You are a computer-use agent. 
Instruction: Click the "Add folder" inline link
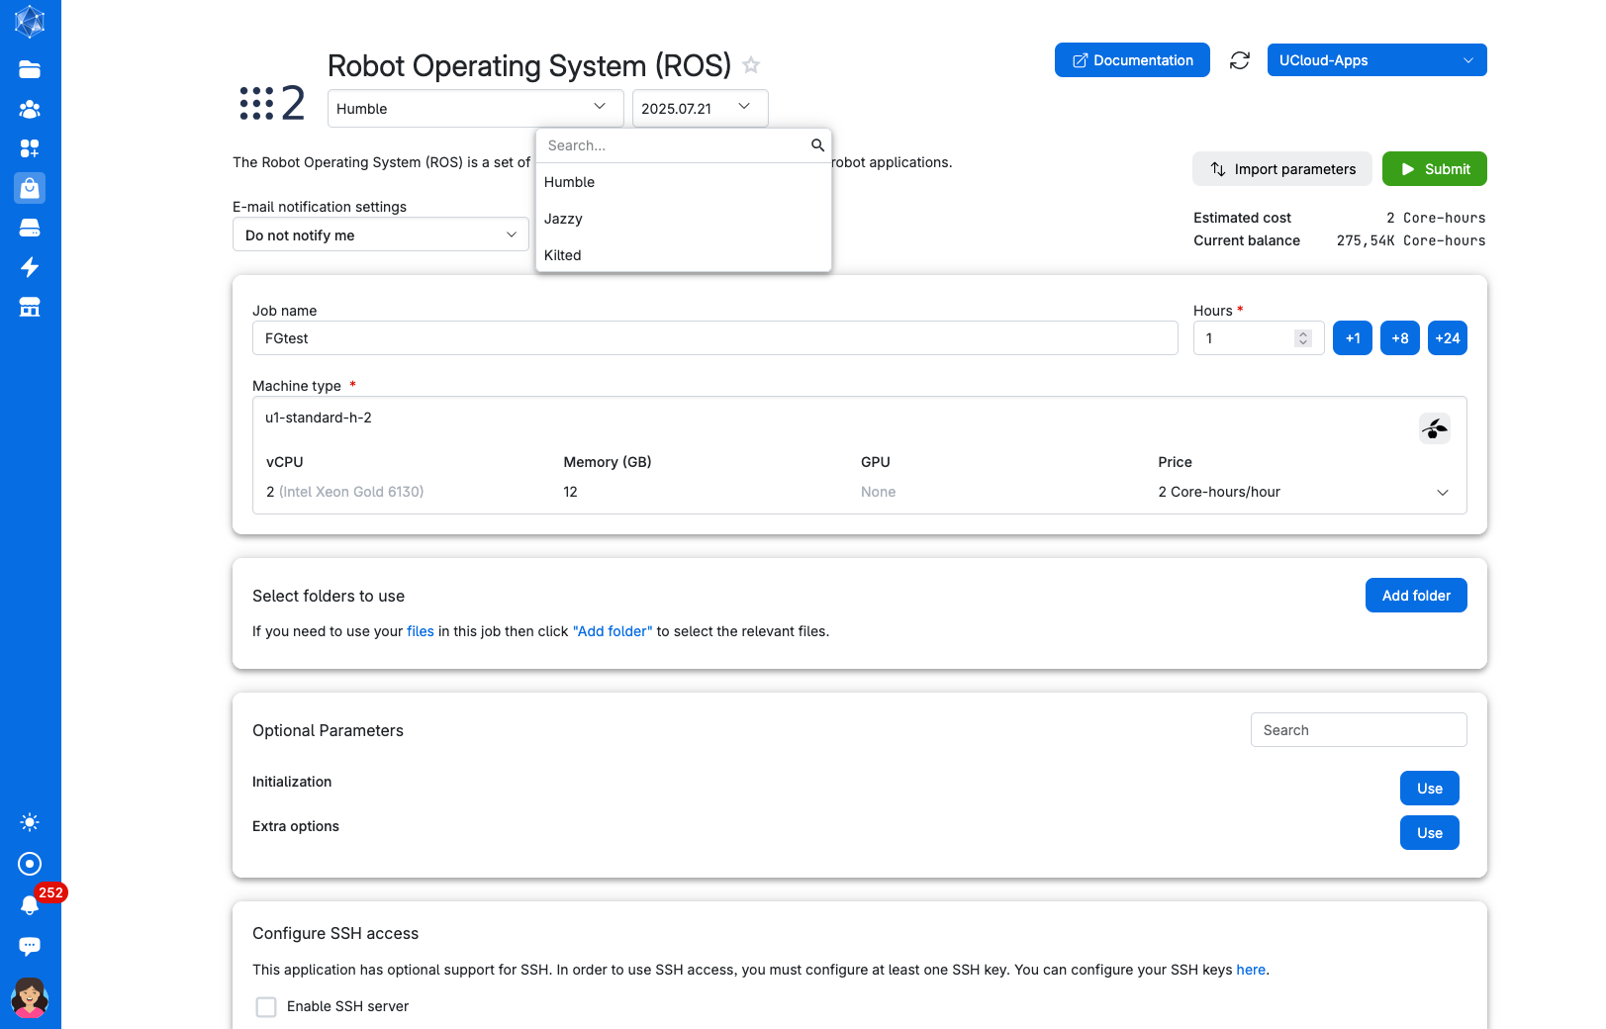613,631
